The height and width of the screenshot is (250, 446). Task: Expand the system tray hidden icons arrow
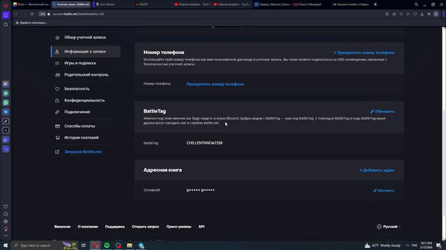point(407,245)
